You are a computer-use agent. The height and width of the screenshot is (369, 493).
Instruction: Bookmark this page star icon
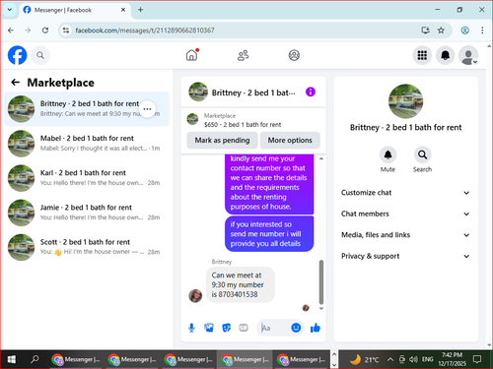(441, 31)
